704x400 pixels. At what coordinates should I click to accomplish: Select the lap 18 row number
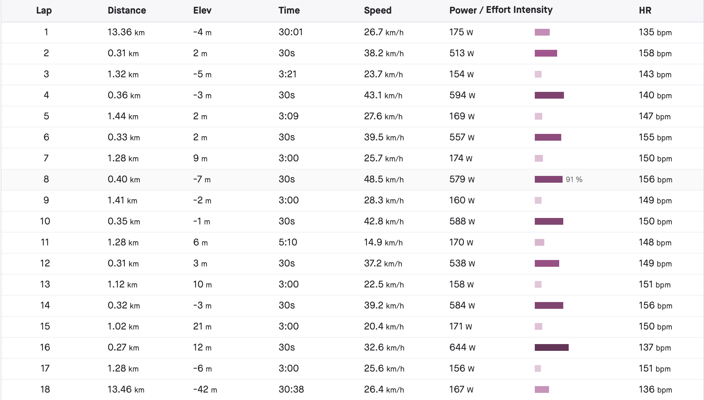[x=45, y=389]
